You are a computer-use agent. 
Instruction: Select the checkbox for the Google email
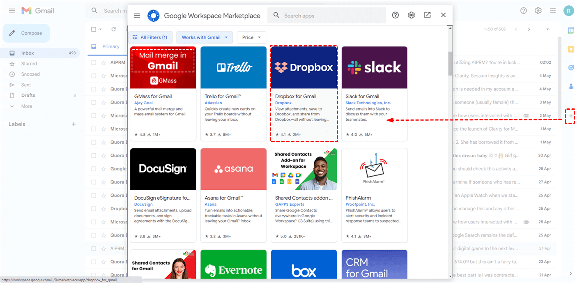tap(94, 169)
